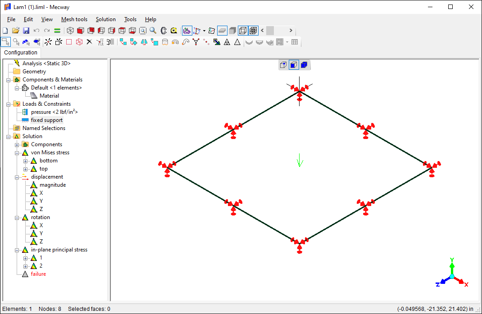Toggle show shell thickness button

pyautogui.click(x=222, y=31)
